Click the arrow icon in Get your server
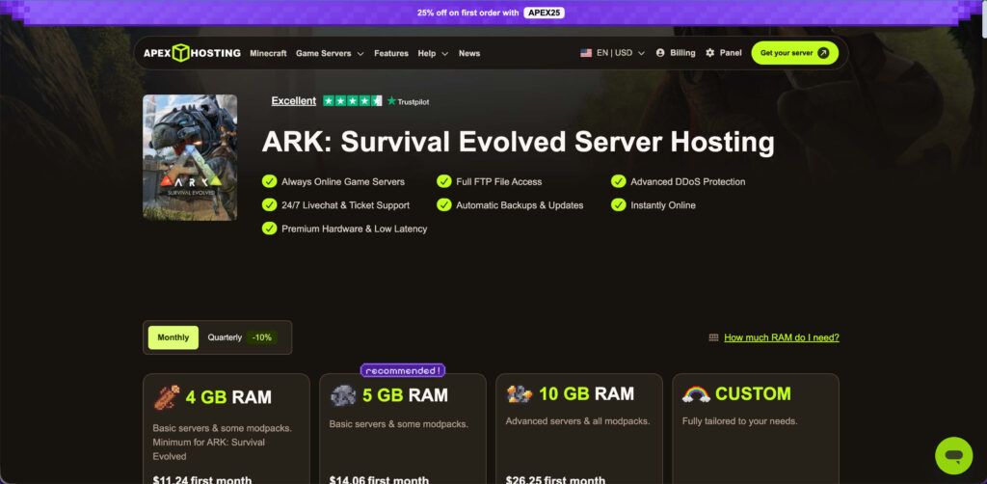The height and width of the screenshot is (484, 987). point(823,53)
